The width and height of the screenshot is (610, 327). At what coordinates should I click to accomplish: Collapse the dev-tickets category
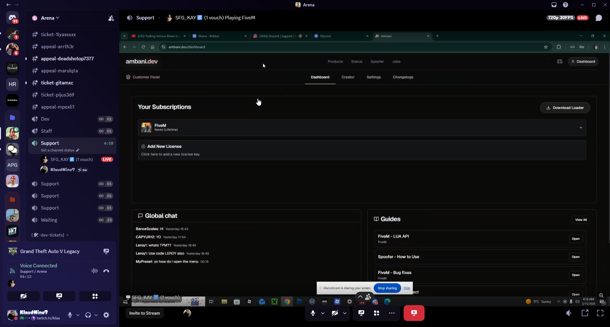50,235
